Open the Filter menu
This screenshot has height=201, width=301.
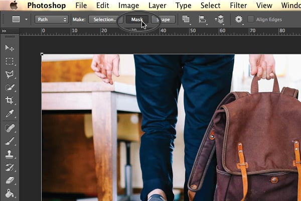click(x=238, y=6)
